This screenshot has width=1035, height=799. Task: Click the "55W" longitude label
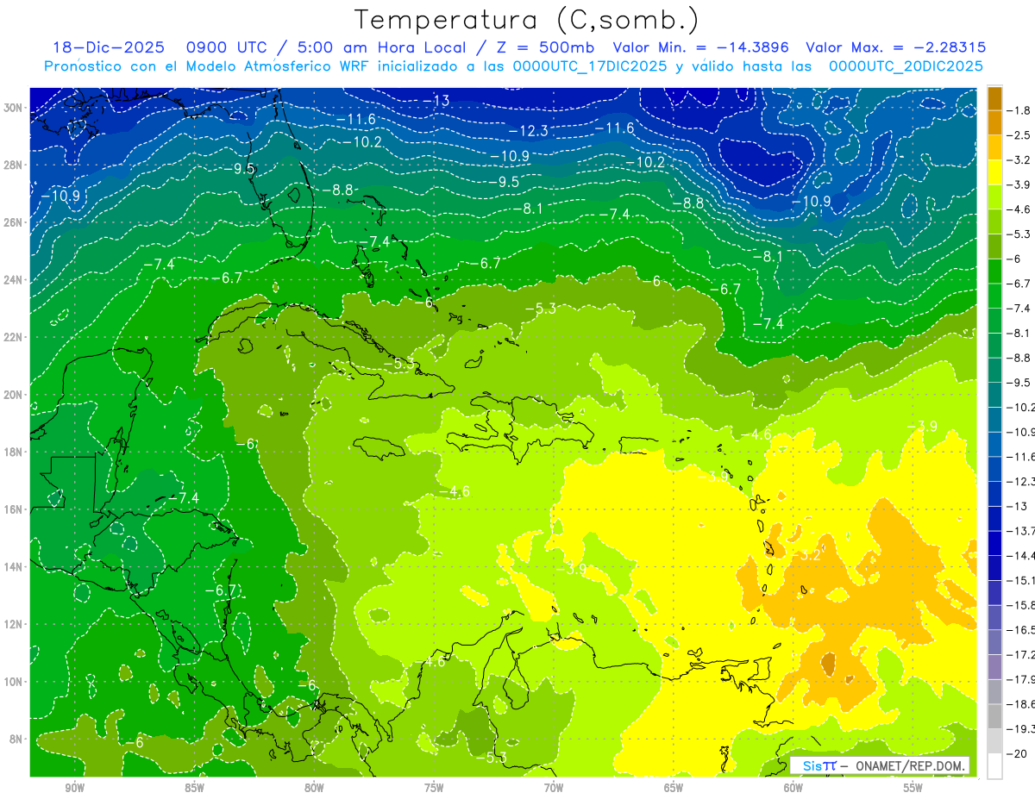point(913,786)
